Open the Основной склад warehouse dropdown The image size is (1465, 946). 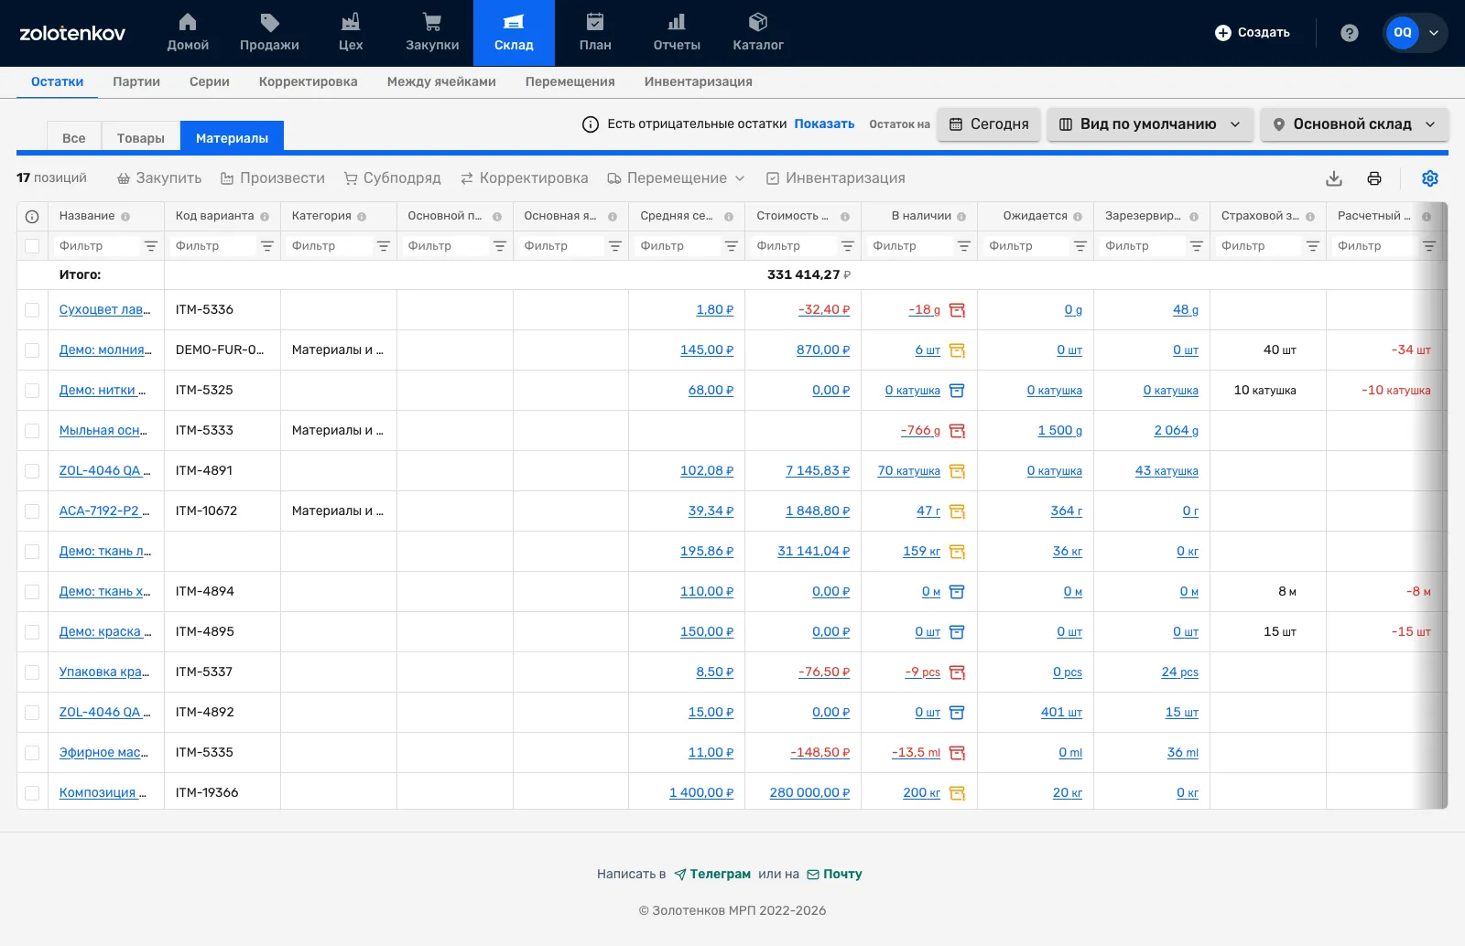[1354, 124]
